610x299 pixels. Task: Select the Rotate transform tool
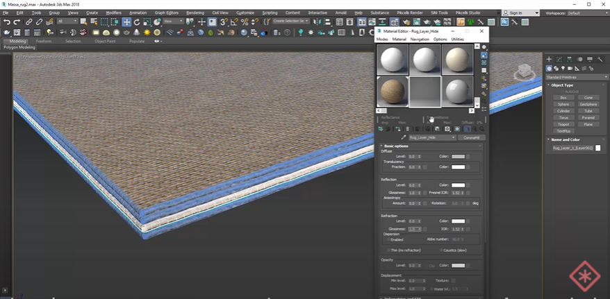pos(137,22)
